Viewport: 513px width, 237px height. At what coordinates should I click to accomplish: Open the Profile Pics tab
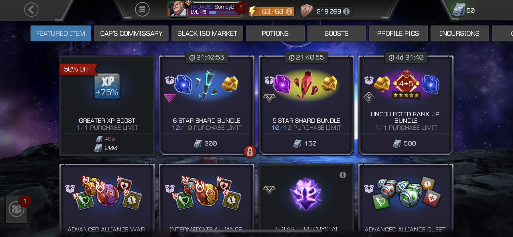pyautogui.click(x=398, y=33)
